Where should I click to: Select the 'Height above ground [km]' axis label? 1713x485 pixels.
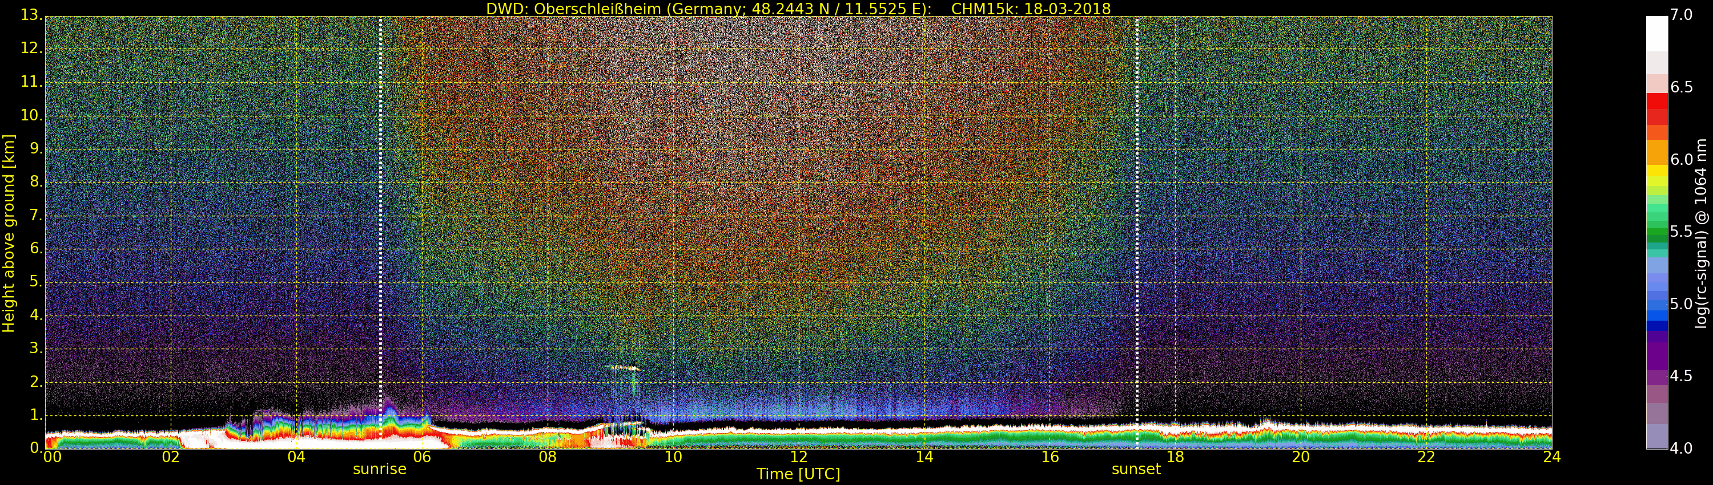pyautogui.click(x=9, y=233)
